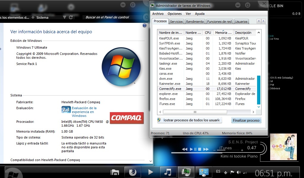The width and height of the screenshot is (304, 178).
Task: Skip to previous track in iTunes widget
Action: click(185, 149)
